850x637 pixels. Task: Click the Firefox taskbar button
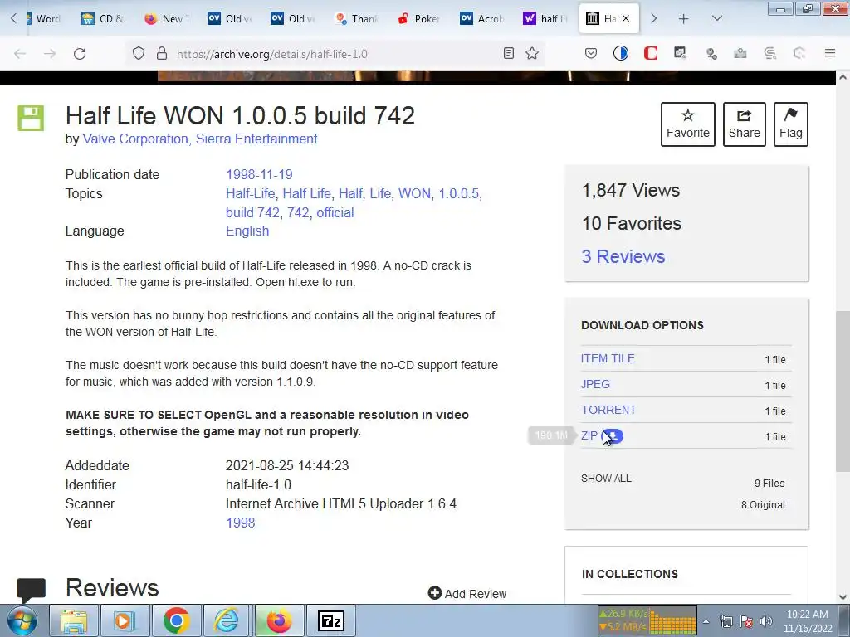279,621
